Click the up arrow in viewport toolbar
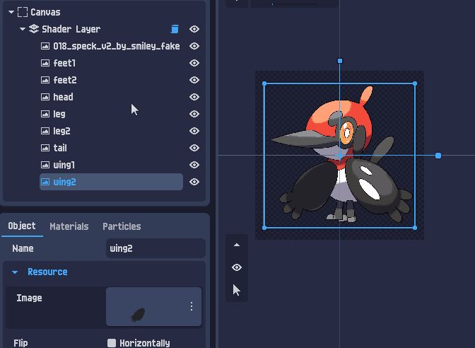This screenshot has width=475, height=348. coord(237,245)
